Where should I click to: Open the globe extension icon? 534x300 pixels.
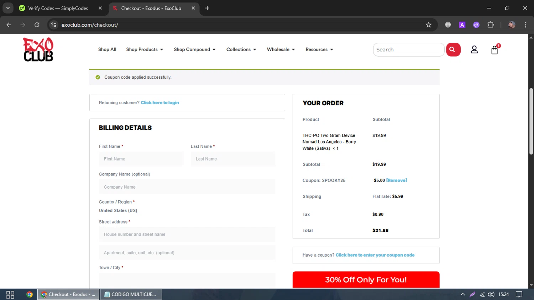pos(448,25)
